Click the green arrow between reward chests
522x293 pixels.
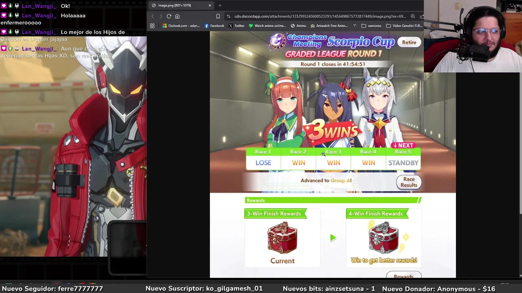click(x=333, y=238)
